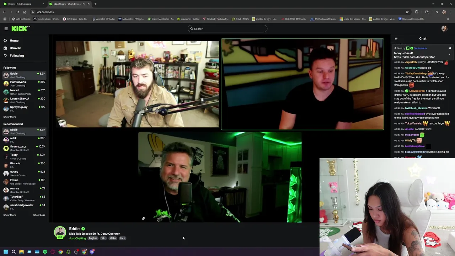Viewport: 455px width, 256px height.
Task: Open Chrome three-dot menu
Action: click(x=451, y=12)
